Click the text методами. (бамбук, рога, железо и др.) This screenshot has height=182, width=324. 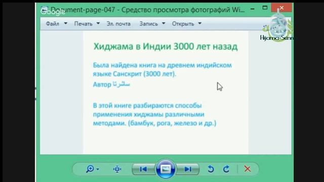pos(154,123)
